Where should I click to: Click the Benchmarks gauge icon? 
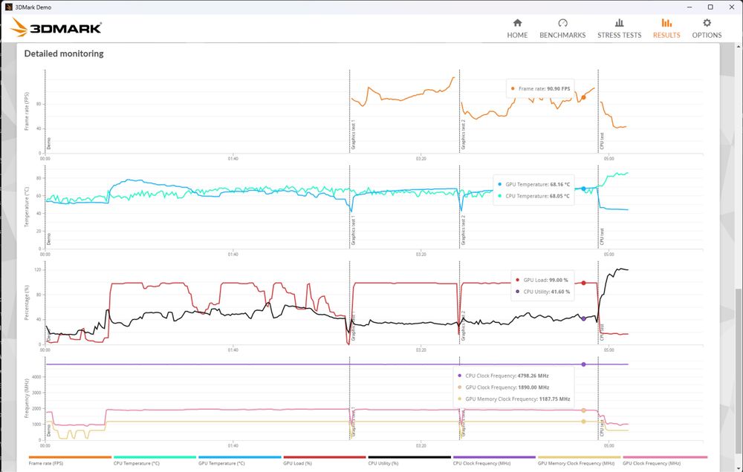click(x=562, y=23)
